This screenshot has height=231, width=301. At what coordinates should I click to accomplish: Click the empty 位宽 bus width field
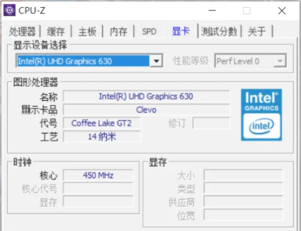243,215
